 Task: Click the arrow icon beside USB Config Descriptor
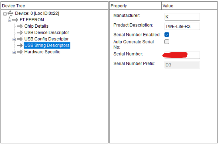[x=20, y=39]
